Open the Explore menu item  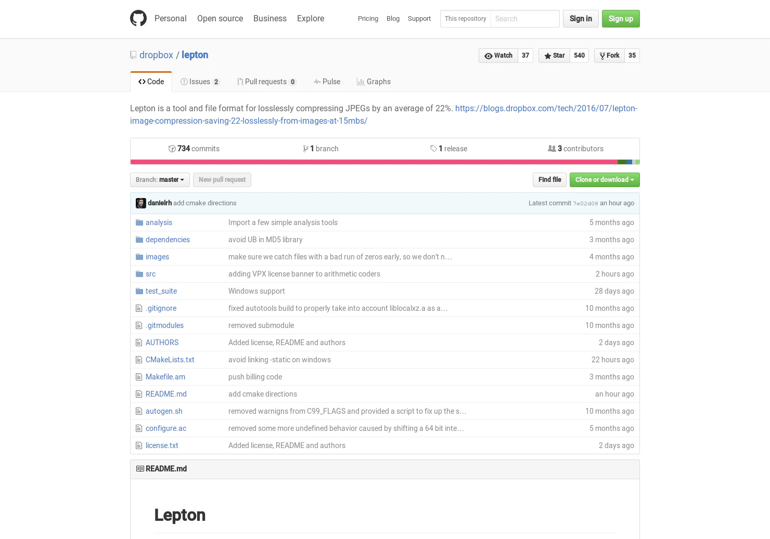point(311,18)
